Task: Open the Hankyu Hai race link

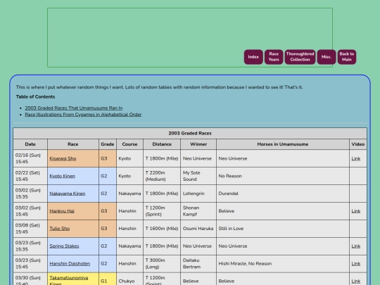Action: tap(62, 211)
